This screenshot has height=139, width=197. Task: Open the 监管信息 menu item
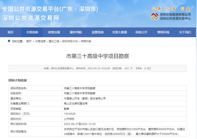98,32
